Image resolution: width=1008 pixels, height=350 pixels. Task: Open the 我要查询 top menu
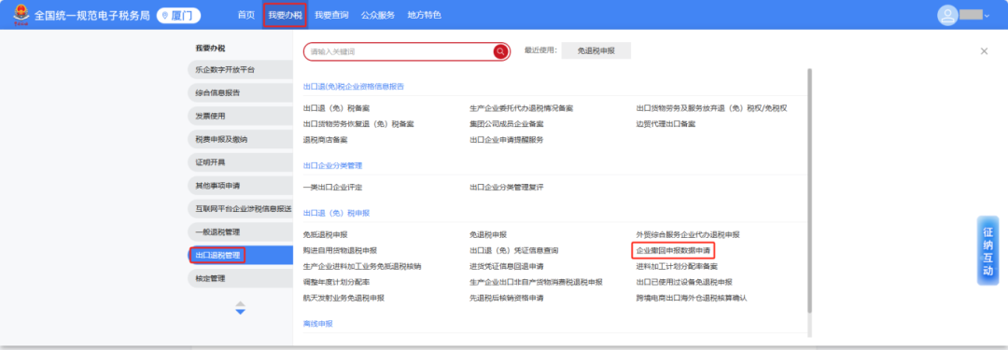click(331, 15)
